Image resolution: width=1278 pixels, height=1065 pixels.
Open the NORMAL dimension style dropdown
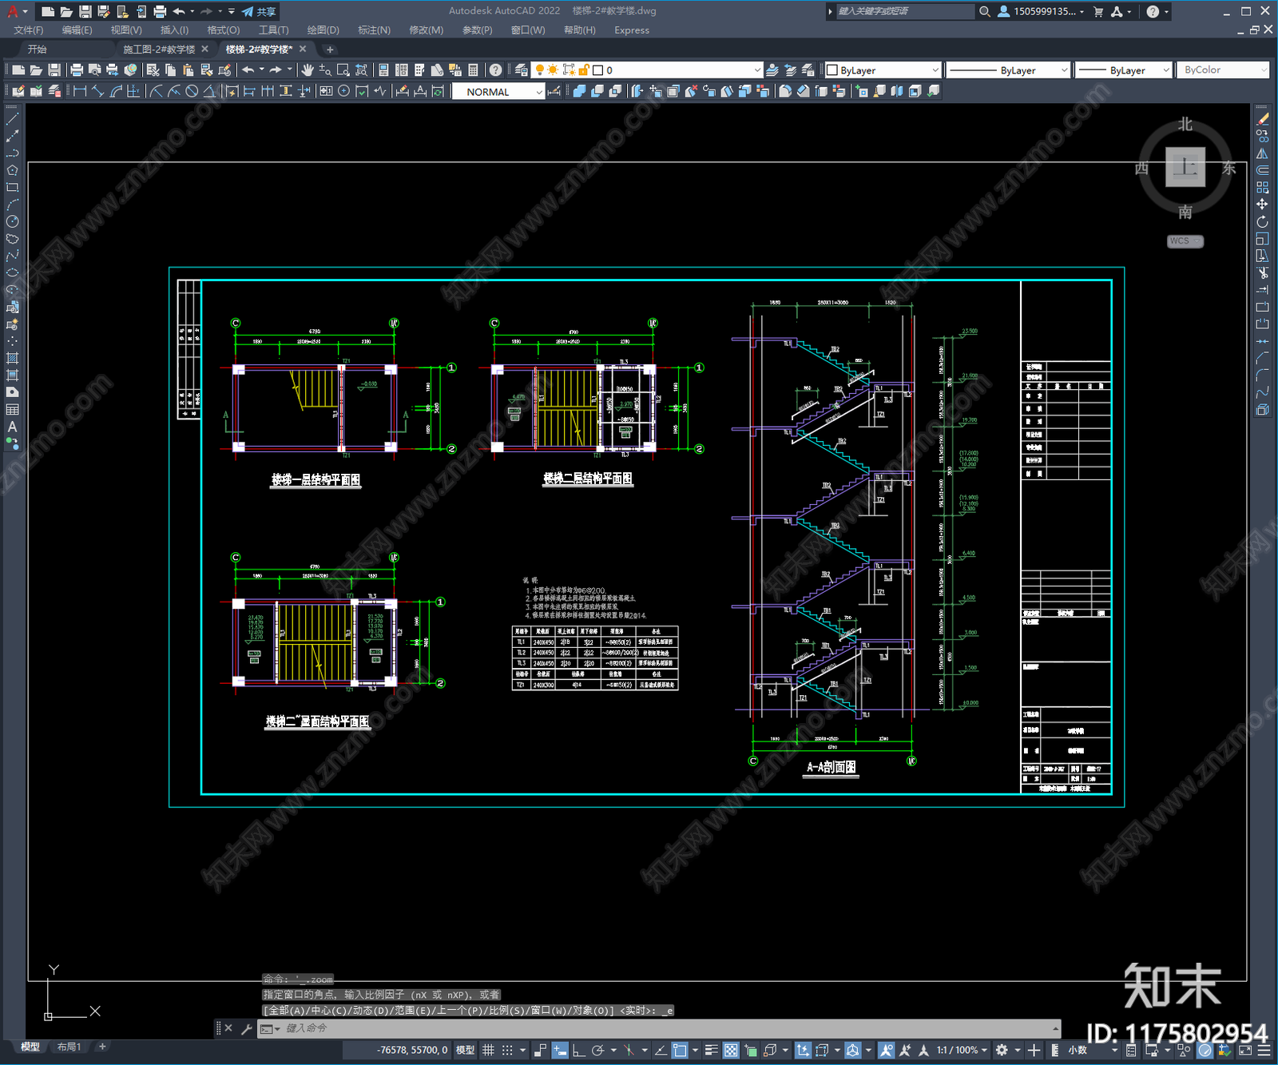click(x=498, y=92)
